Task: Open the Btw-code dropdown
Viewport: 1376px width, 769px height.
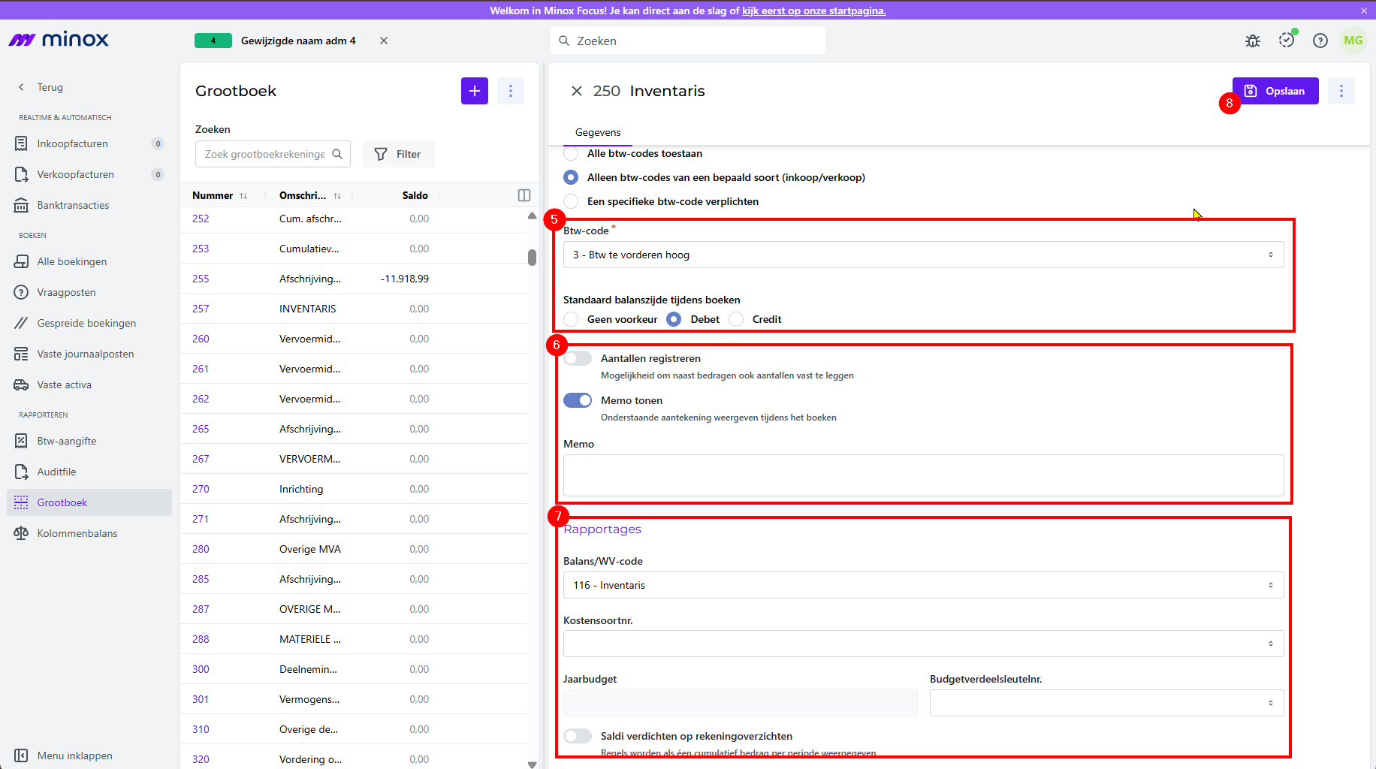Action: pyautogui.click(x=923, y=255)
